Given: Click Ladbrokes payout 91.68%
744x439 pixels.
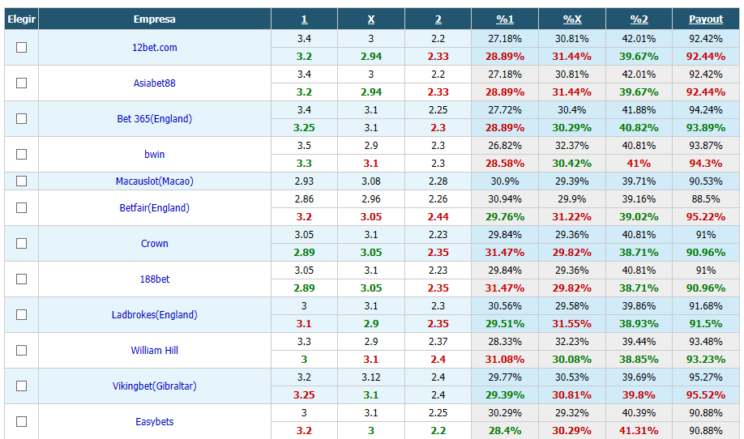Looking at the screenshot, I should click(706, 306).
